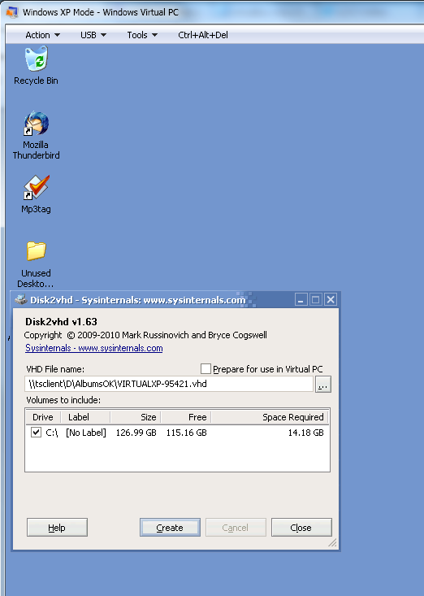
Task: Close Disk2vhd with the title bar X
Action: click(331, 300)
